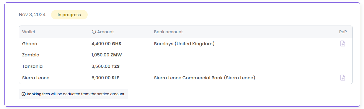Image resolution: width=364 pixels, height=109 pixels.
Task: Click Barclays (United Kingdom) bank account
Action: (184, 44)
